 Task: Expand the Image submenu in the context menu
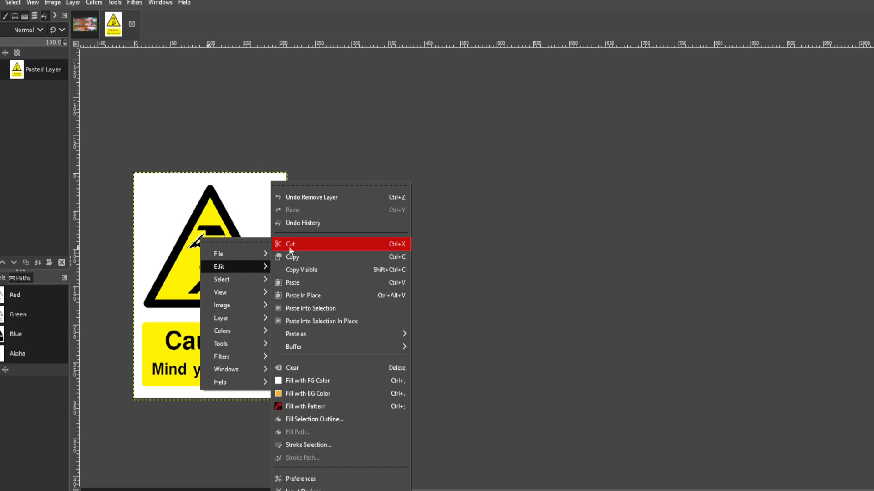tap(235, 305)
